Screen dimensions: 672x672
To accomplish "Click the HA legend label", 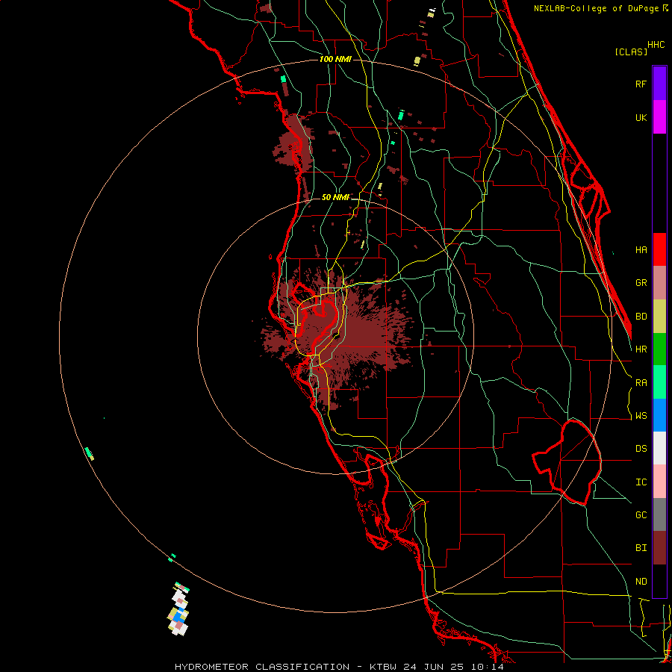I will point(641,250).
